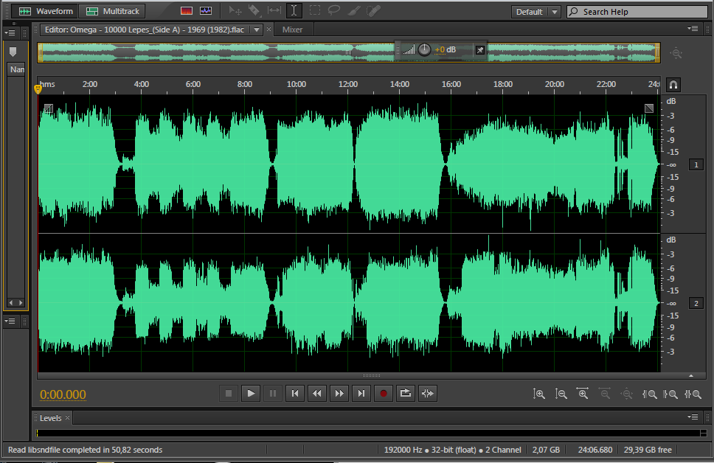Switch to Multitrack view
This screenshot has width=714, height=463.
[112, 11]
